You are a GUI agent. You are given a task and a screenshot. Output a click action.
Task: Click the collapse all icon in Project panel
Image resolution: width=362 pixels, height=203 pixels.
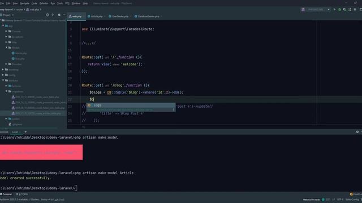pos(53,15)
